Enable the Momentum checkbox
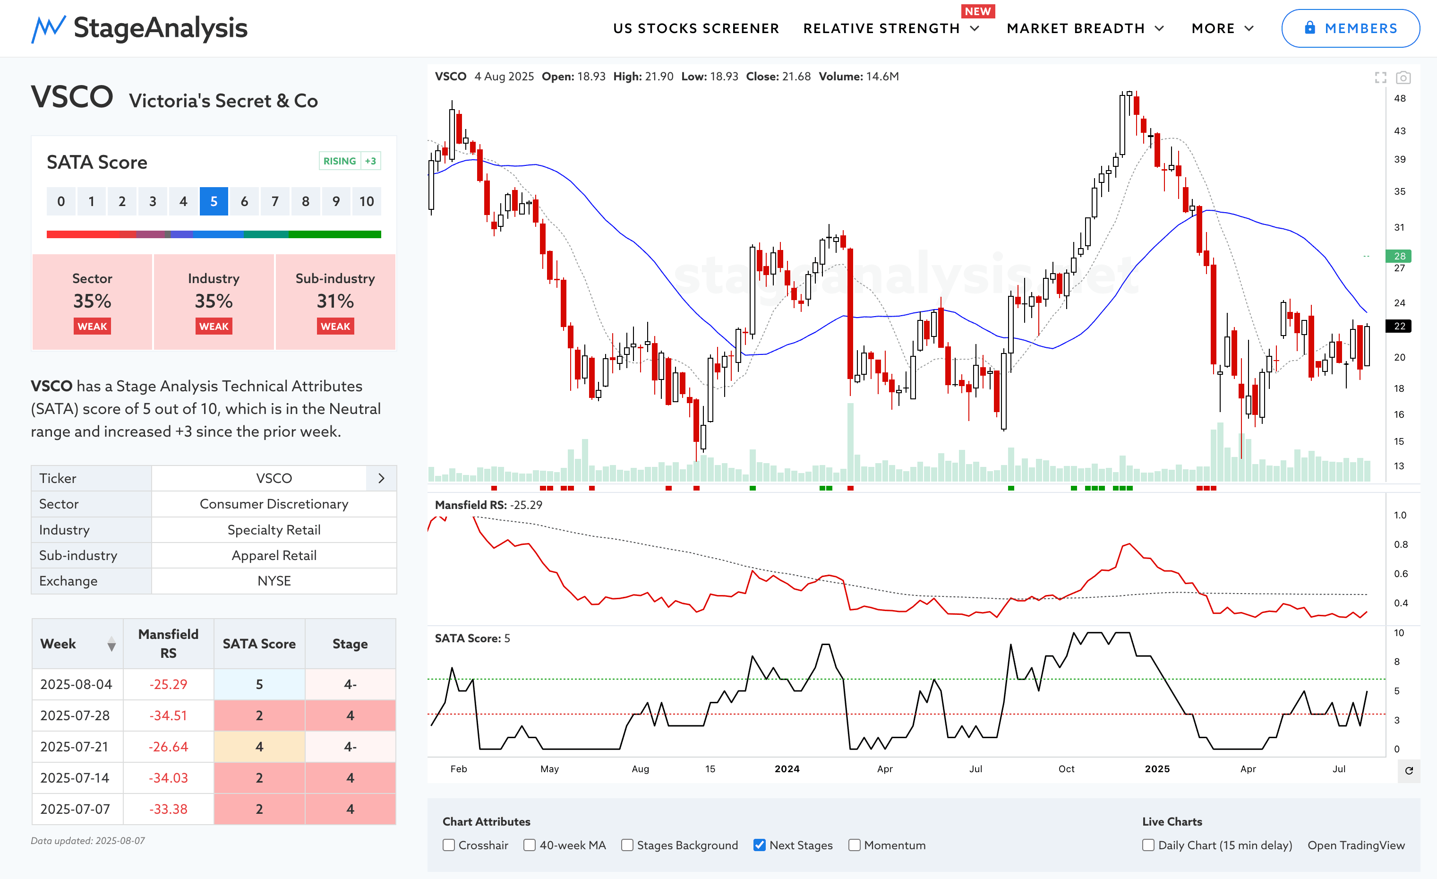The width and height of the screenshot is (1437, 879). 854,845
